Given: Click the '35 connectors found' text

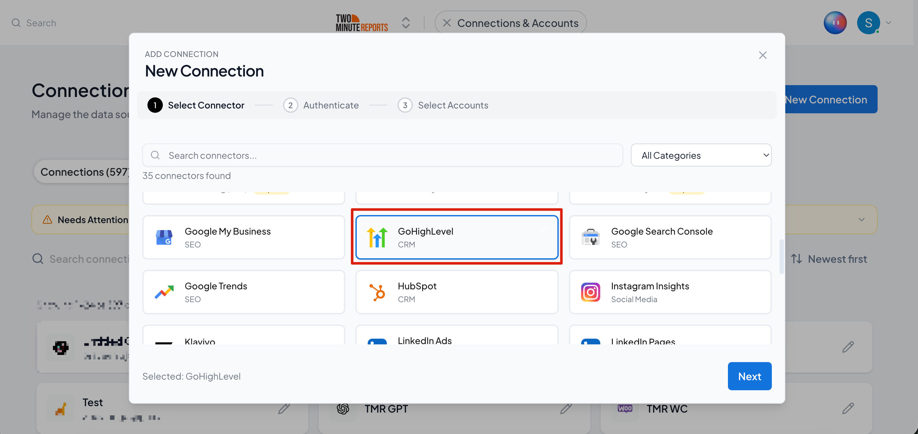Looking at the screenshot, I should coord(186,175).
